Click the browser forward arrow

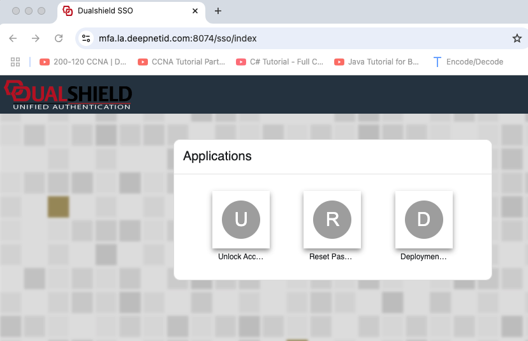click(36, 38)
